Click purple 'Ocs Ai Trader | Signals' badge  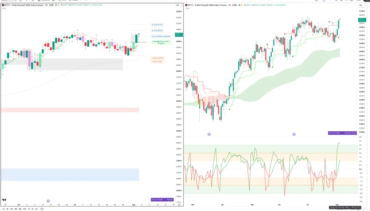[162, 200]
